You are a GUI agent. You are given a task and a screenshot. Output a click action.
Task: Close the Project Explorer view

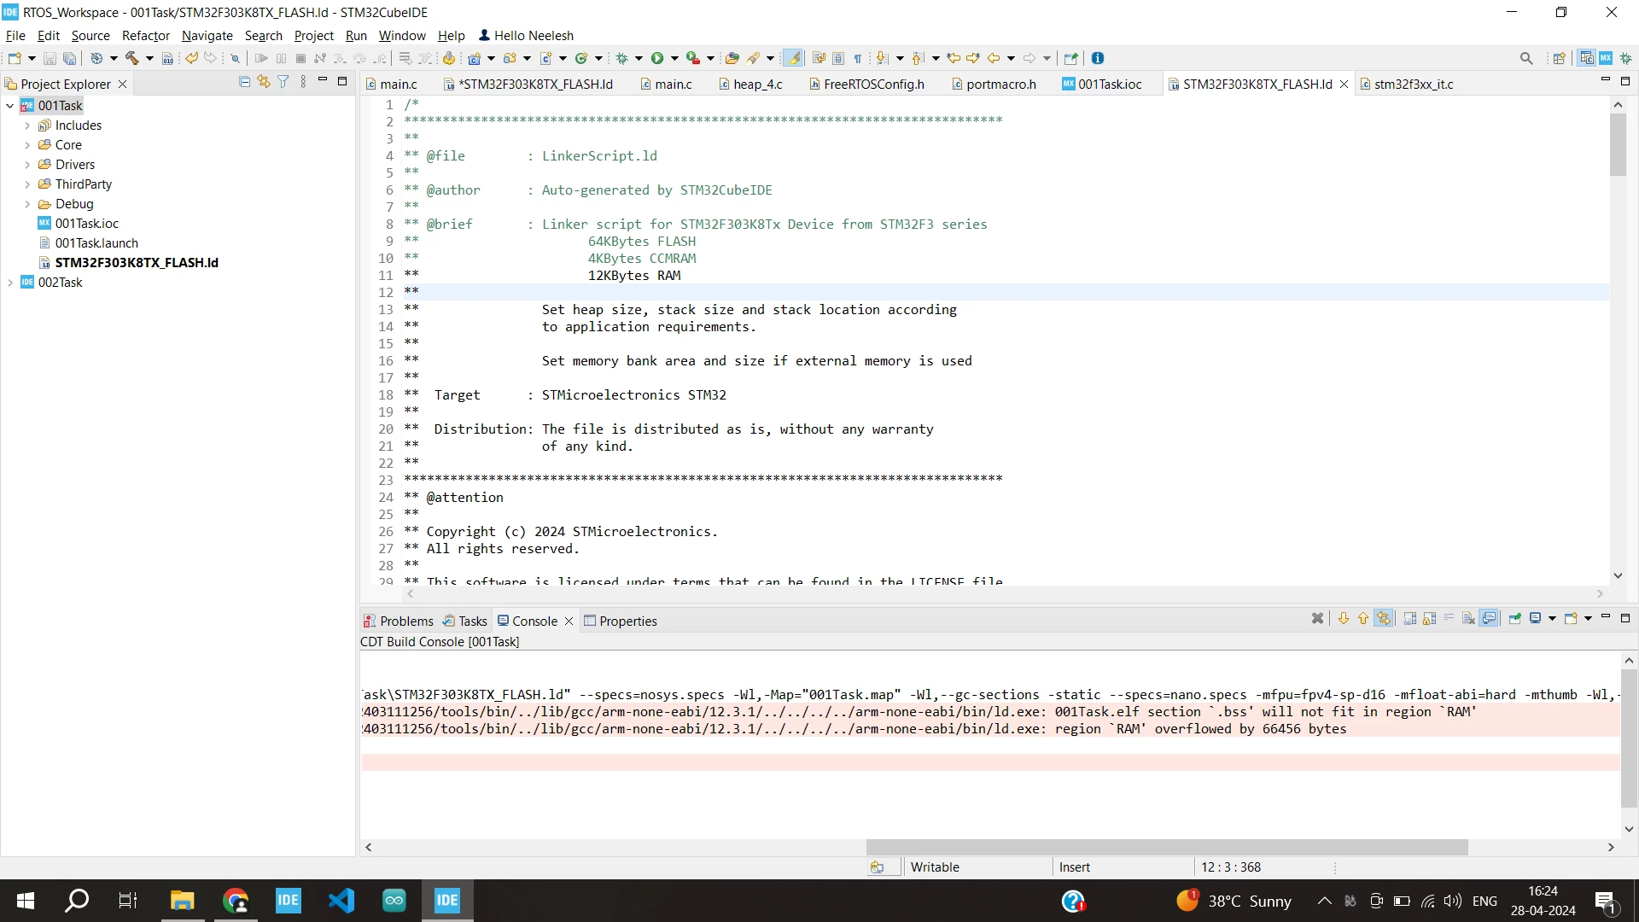(122, 84)
